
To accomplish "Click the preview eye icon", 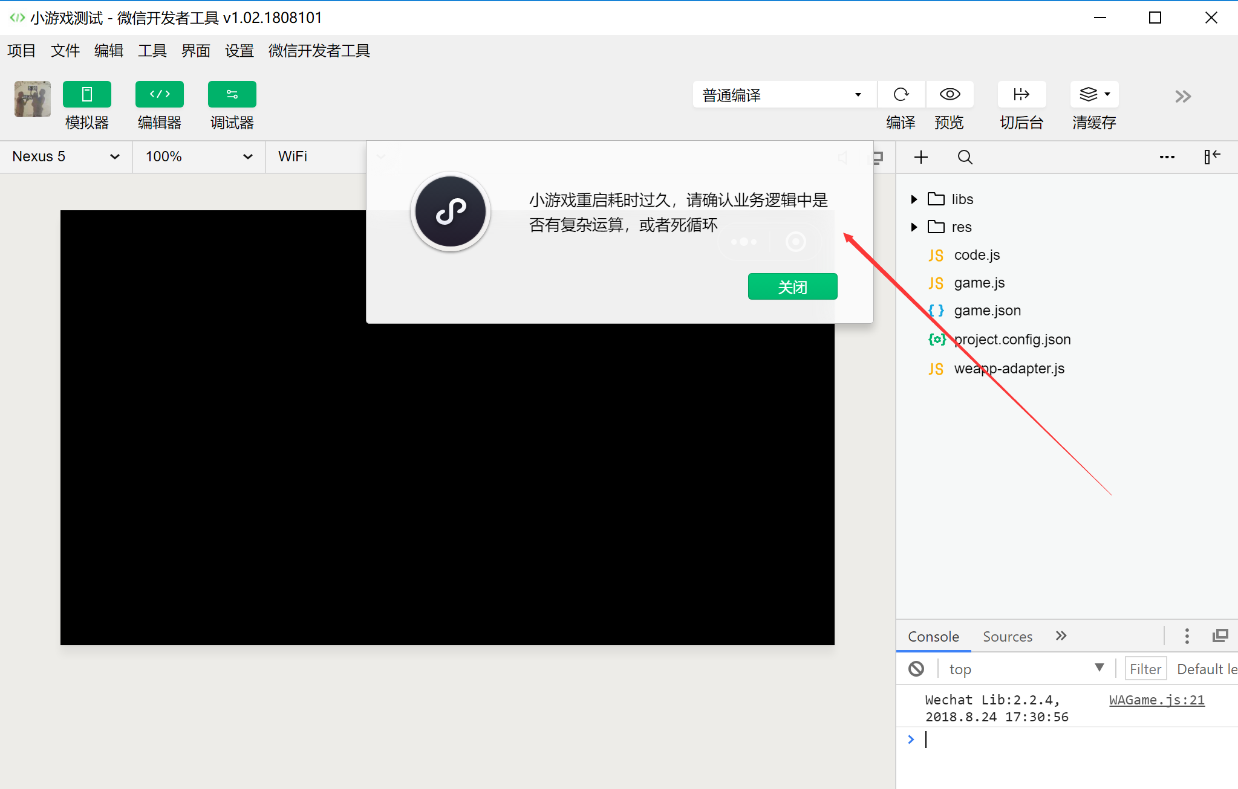I will (x=950, y=94).
